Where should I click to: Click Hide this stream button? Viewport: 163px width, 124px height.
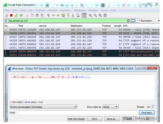[76, 119]
